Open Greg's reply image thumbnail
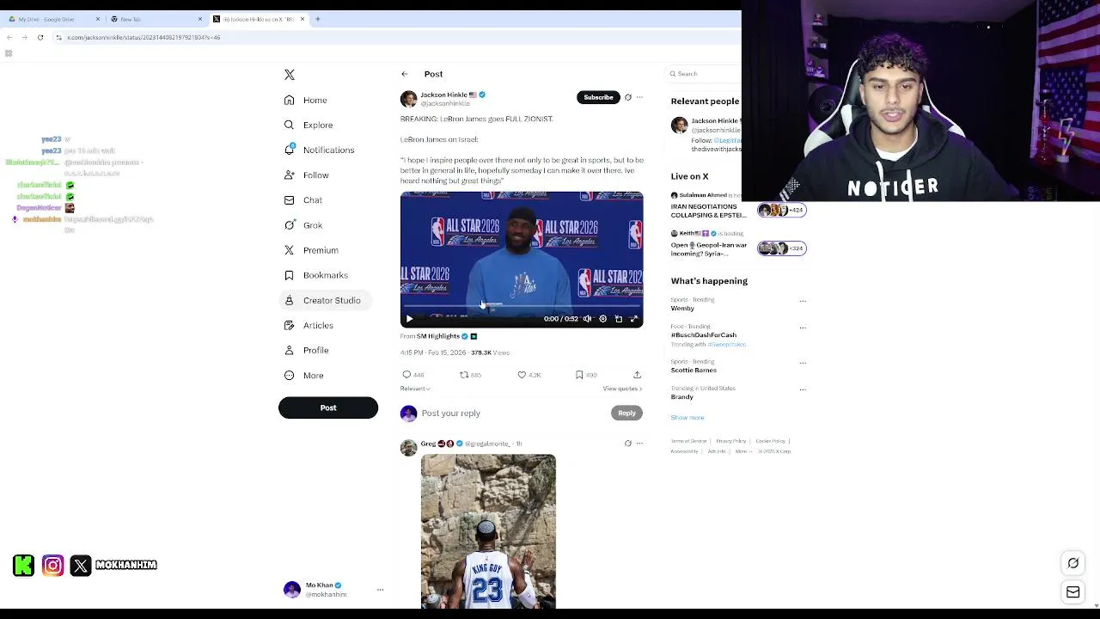Viewport: 1100px width, 619px height. click(x=488, y=531)
